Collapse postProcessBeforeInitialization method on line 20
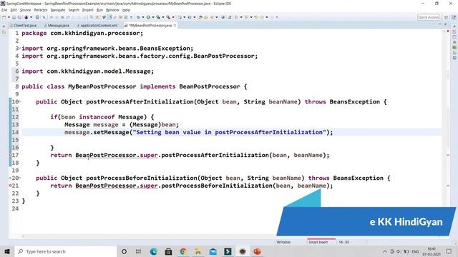The height and width of the screenshot is (257, 458). coord(20,178)
